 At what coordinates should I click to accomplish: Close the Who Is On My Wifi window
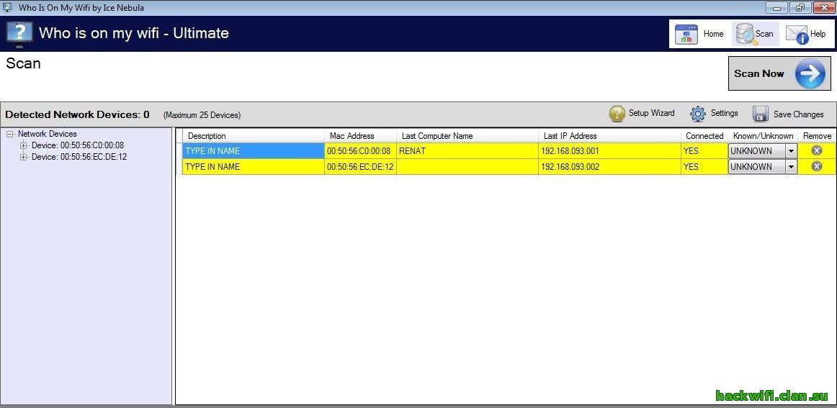click(x=824, y=7)
